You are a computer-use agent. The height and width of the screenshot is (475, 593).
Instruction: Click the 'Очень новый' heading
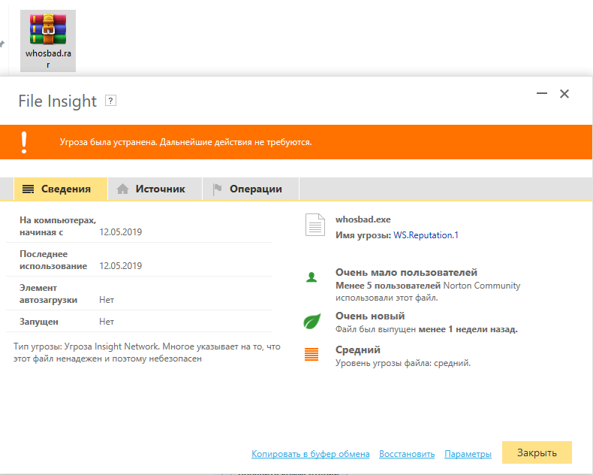(x=370, y=316)
